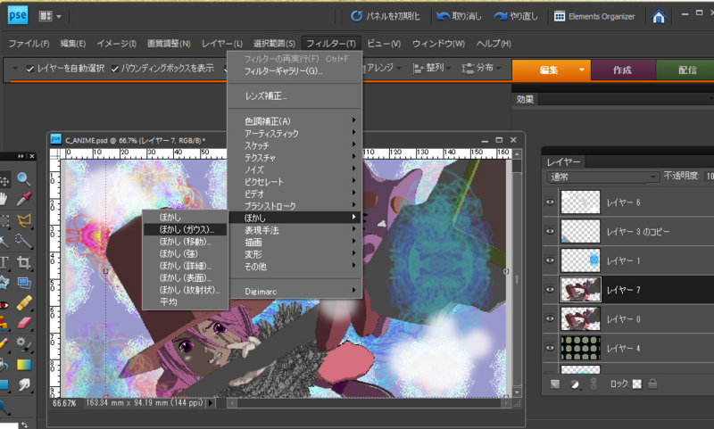Image resolution: width=714 pixels, height=429 pixels.
Task: Select the Hand tool
Action: point(4,199)
